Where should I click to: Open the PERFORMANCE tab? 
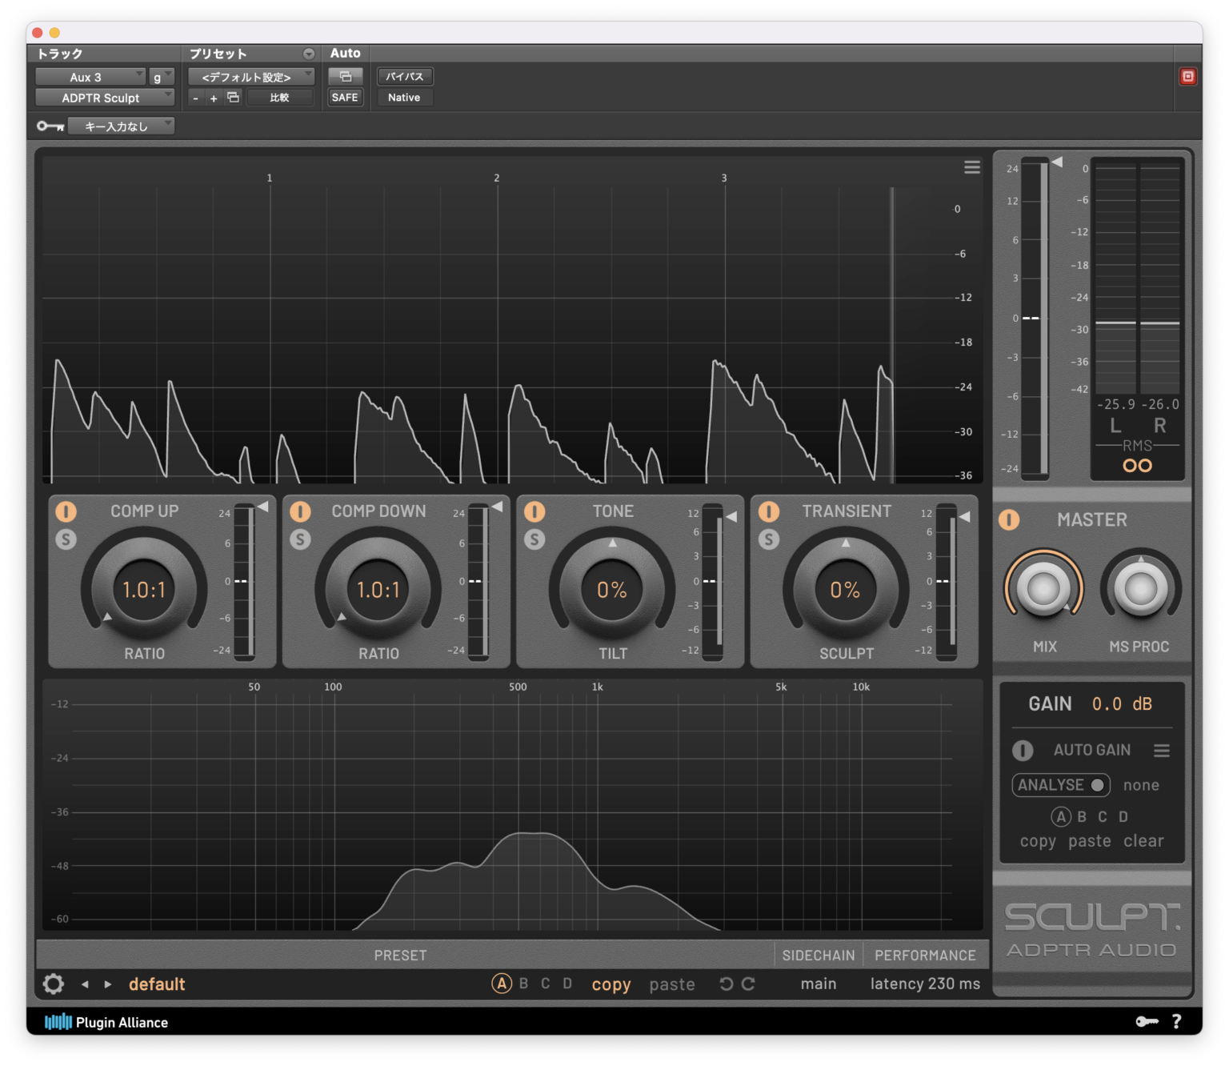coord(925,956)
